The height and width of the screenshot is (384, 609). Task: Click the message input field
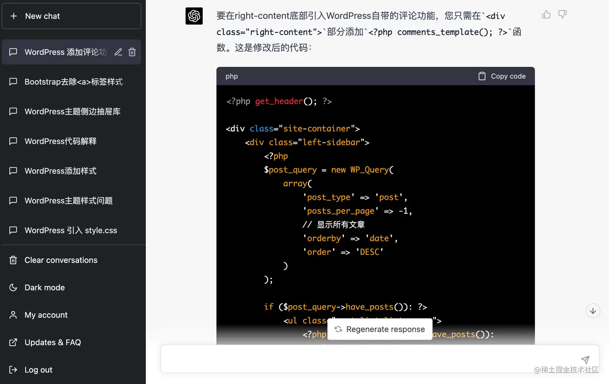point(362,359)
